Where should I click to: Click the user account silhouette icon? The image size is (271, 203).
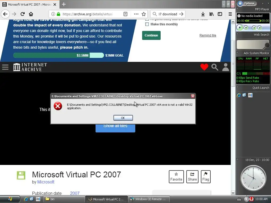(225, 67)
